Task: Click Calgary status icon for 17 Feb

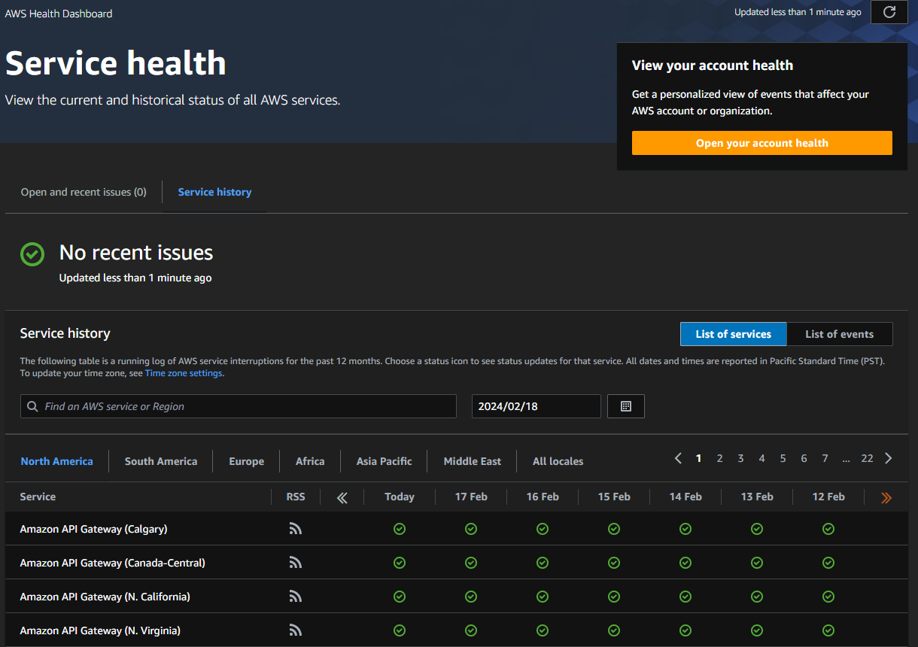Action: 471,529
